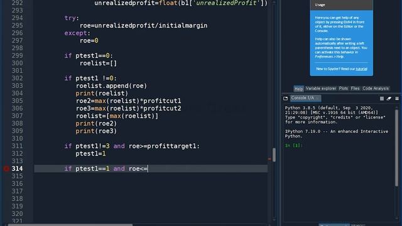
Task: Switch to the Help tab
Action: [x=298, y=89]
